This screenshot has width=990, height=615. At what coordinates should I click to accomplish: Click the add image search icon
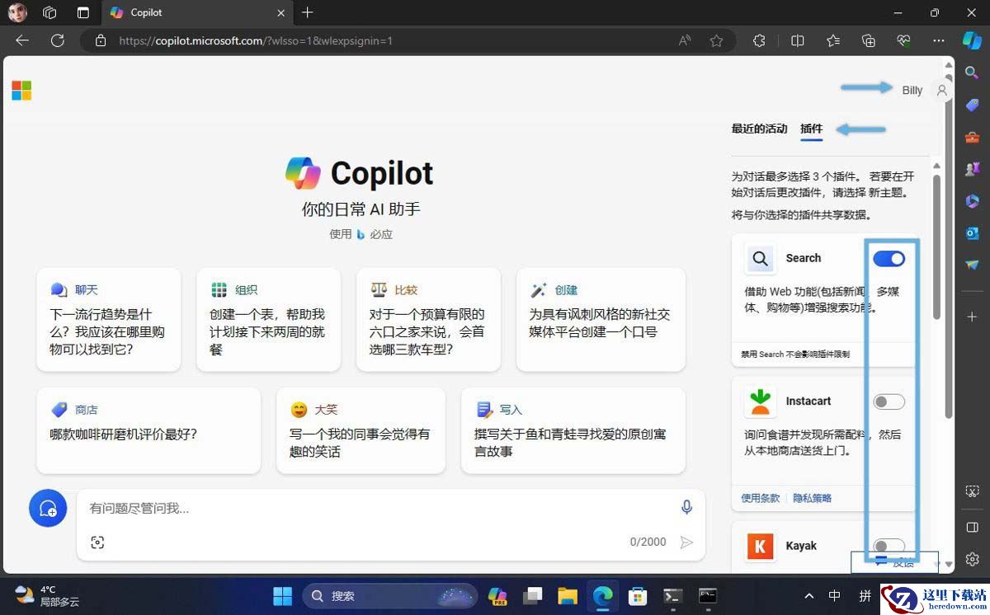pyautogui.click(x=97, y=542)
